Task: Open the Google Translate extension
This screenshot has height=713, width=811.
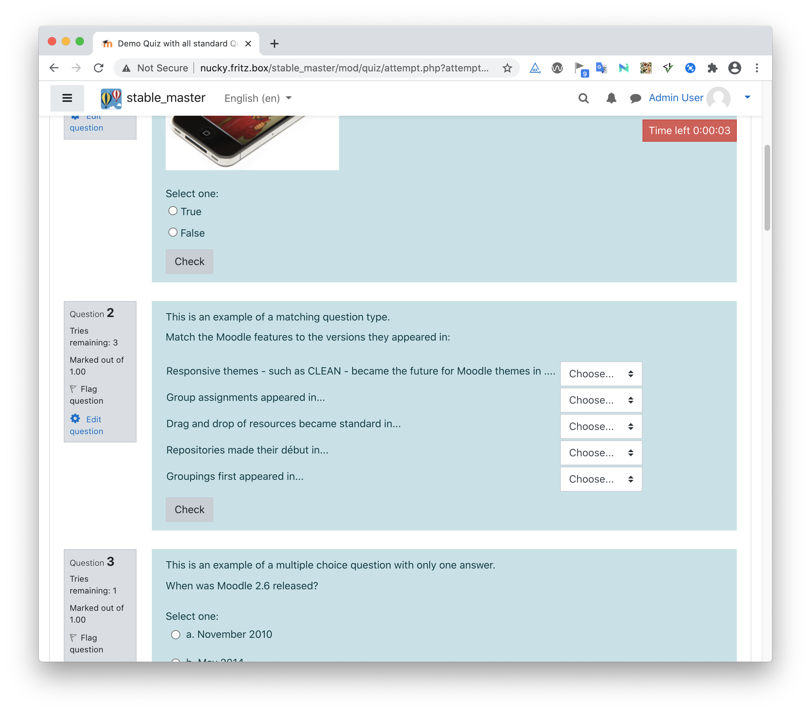Action: pyautogui.click(x=602, y=68)
